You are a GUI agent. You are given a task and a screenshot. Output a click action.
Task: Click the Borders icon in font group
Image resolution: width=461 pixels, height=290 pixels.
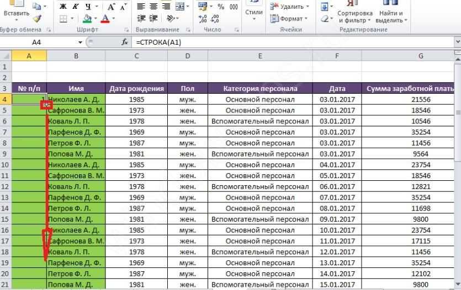tap(63, 18)
